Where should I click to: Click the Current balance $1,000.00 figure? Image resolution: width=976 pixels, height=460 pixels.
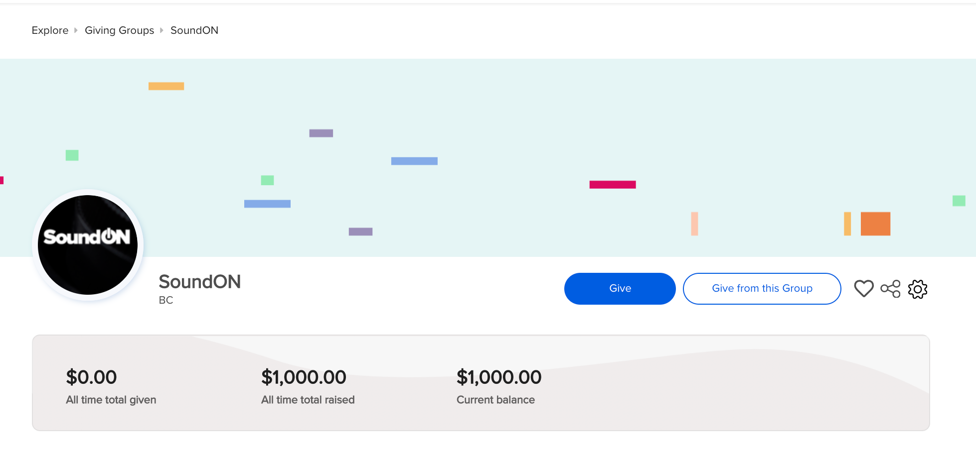(x=499, y=377)
